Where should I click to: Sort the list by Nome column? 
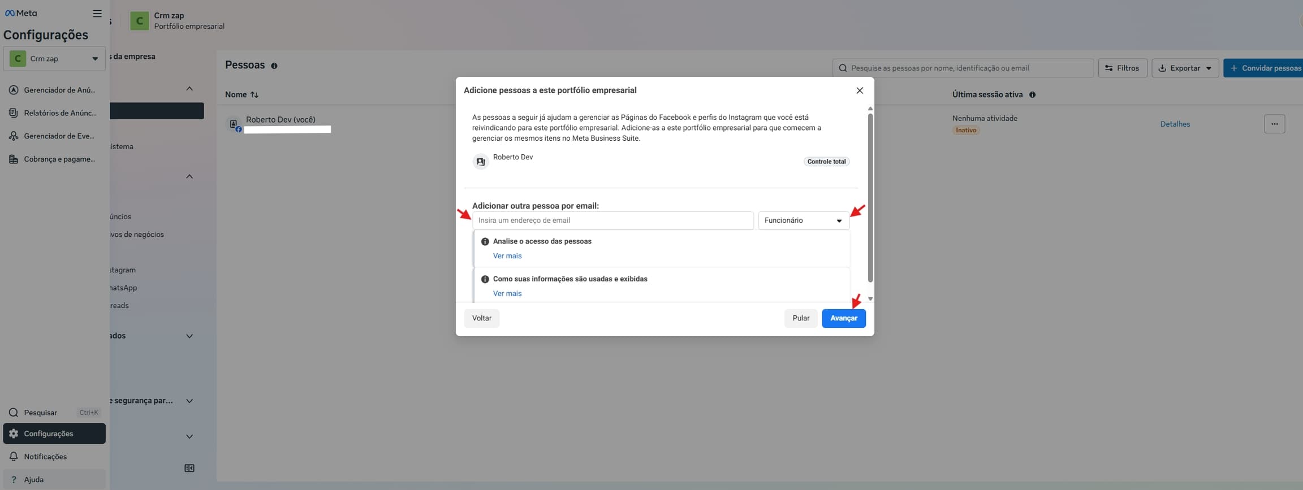[241, 94]
